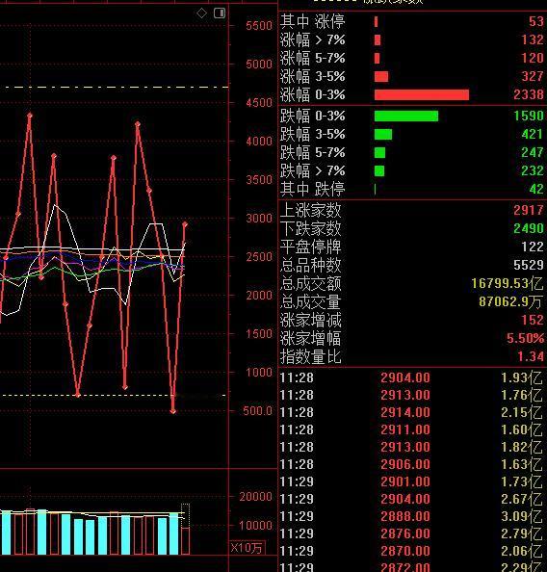
Task: Select the 跌幅 3-5% row showing 421
Action: 412,134
